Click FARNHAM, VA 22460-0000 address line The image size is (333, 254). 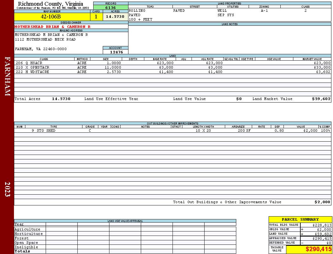[41, 49]
